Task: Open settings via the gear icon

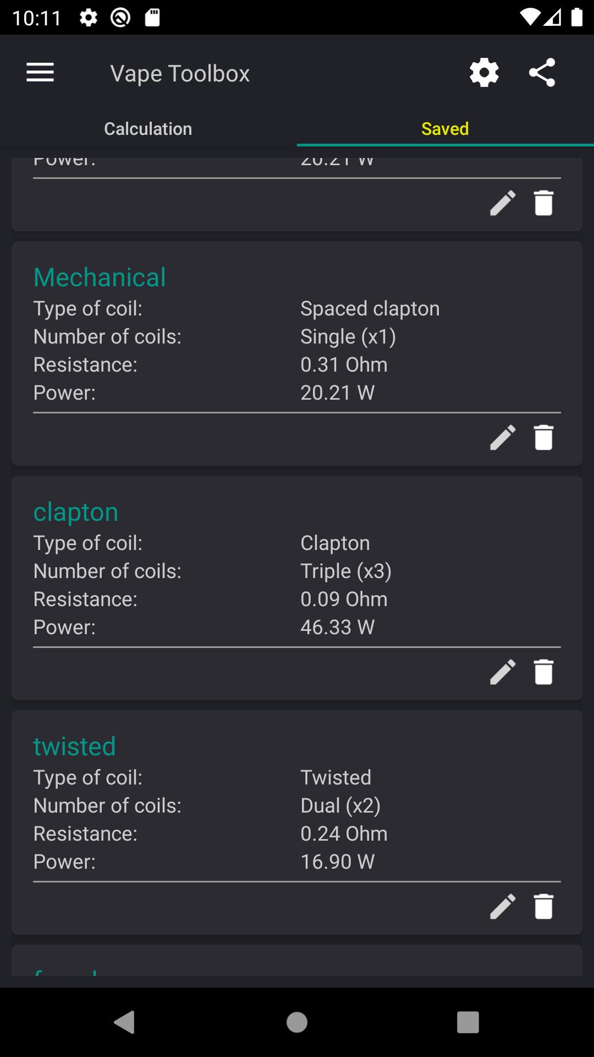Action: [484, 73]
